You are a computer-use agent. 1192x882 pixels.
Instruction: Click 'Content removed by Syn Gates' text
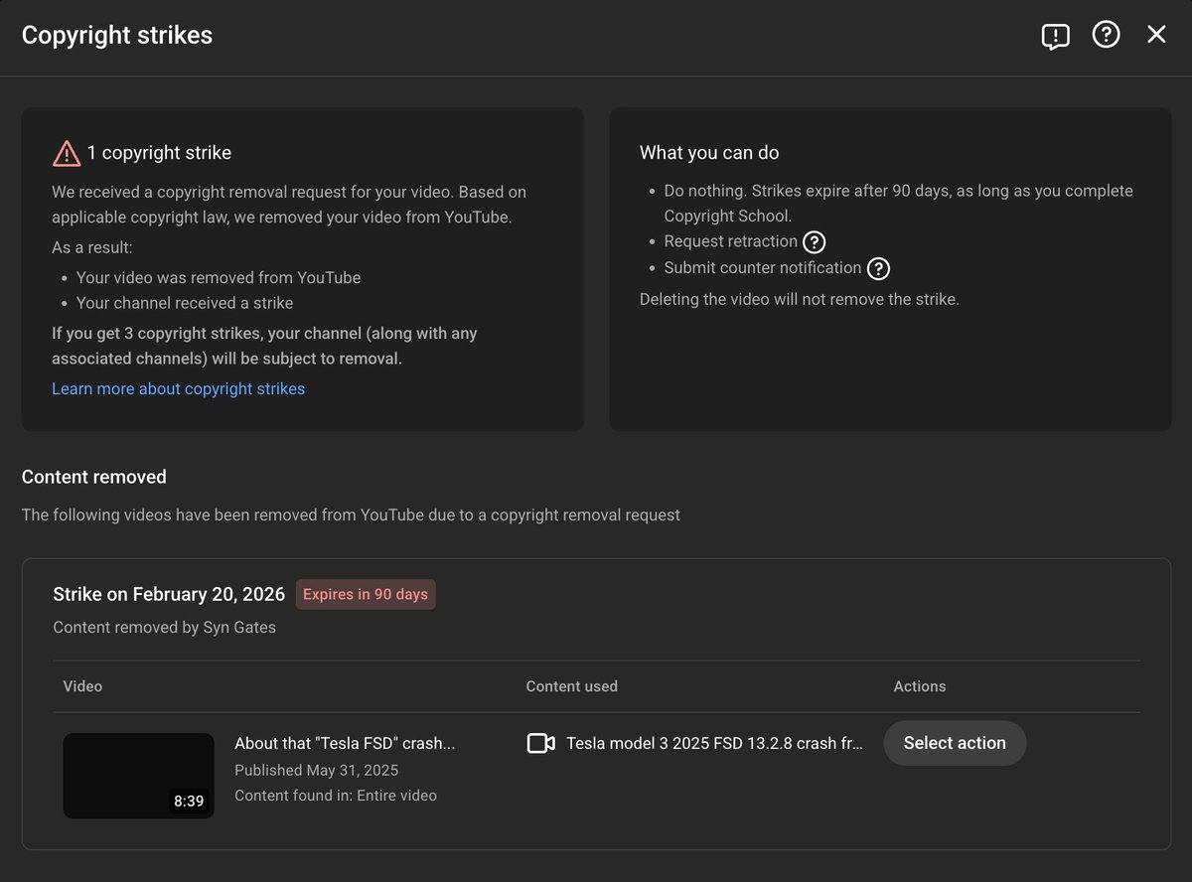tap(165, 627)
